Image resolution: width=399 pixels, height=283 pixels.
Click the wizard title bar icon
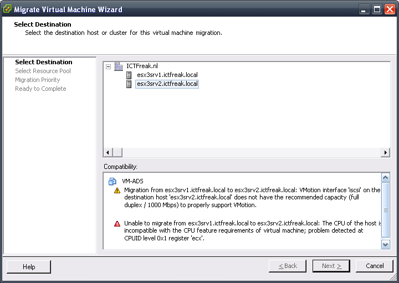[7, 9]
